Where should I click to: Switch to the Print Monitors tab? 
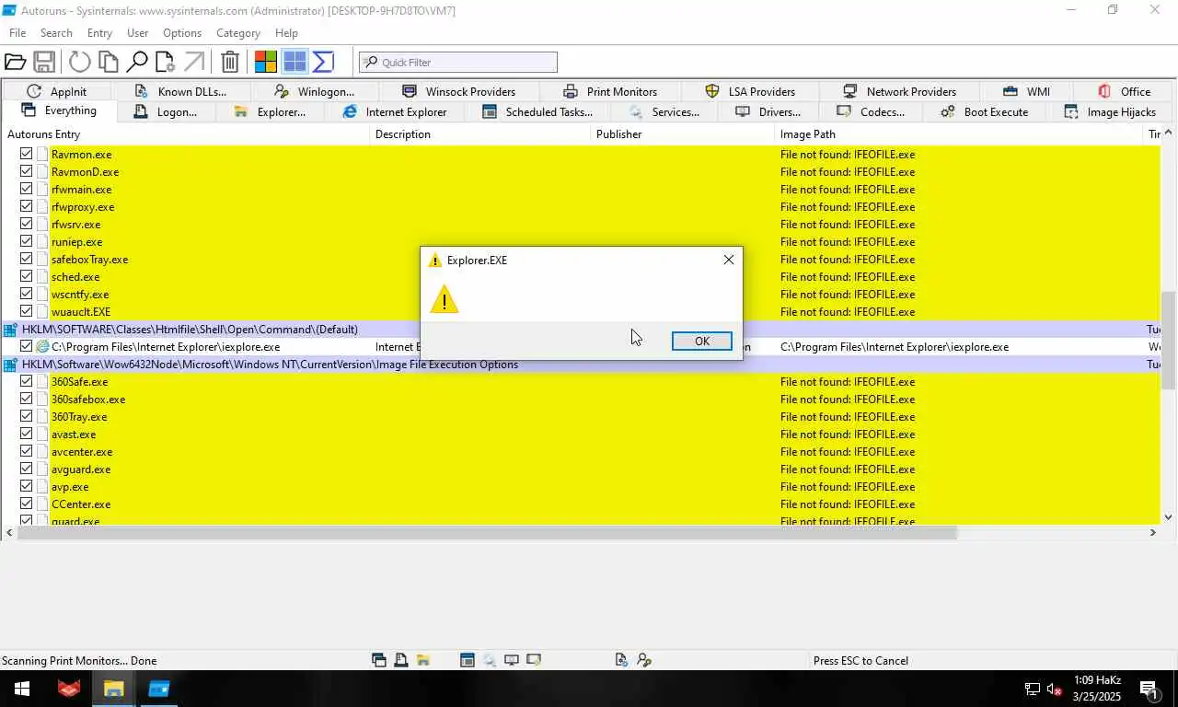(x=610, y=91)
